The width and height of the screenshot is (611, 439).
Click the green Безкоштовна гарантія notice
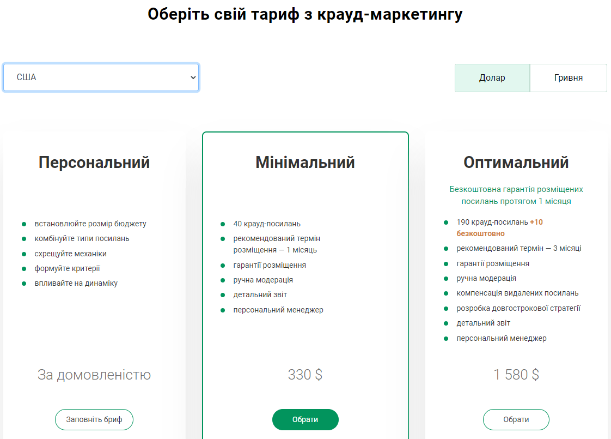click(516, 195)
